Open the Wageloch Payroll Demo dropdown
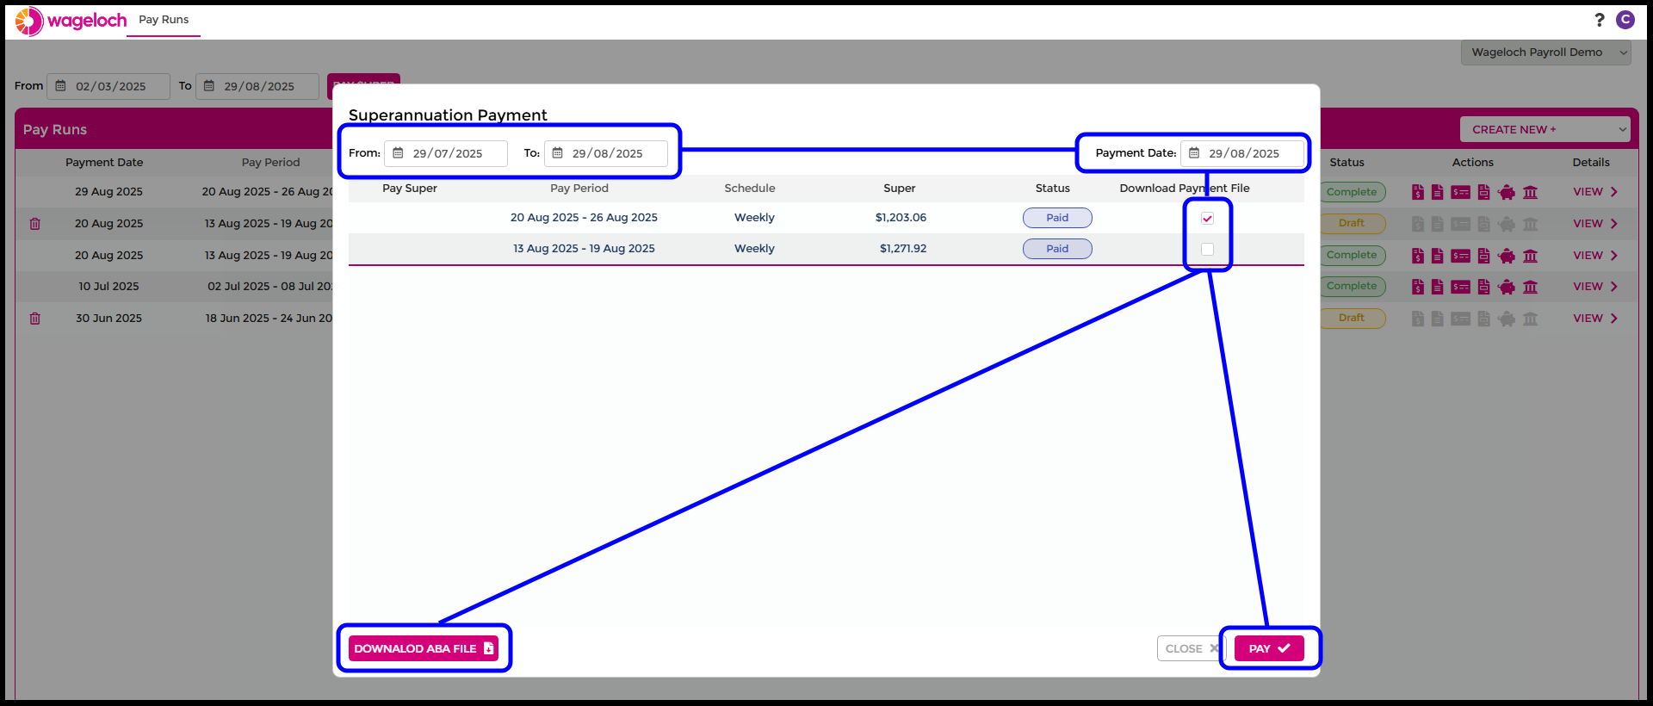The height and width of the screenshot is (706, 1653). tap(1545, 53)
